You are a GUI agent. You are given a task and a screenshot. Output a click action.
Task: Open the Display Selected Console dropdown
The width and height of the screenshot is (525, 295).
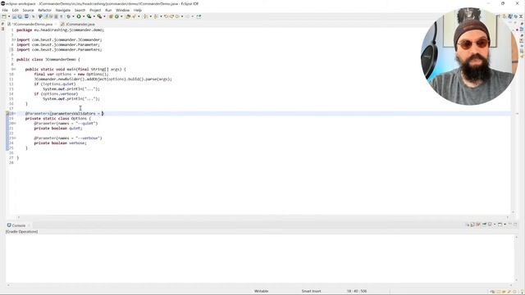coord(495,225)
